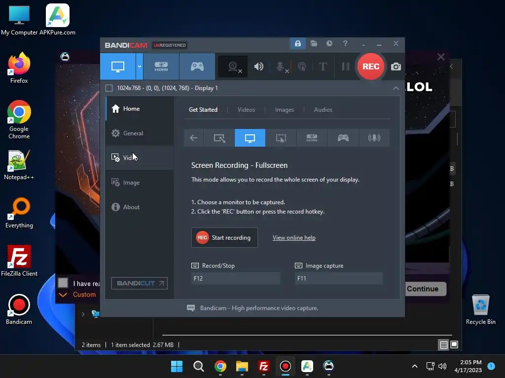Switch File Explorer to details view icon
This screenshot has width=505, height=378.
point(443,345)
